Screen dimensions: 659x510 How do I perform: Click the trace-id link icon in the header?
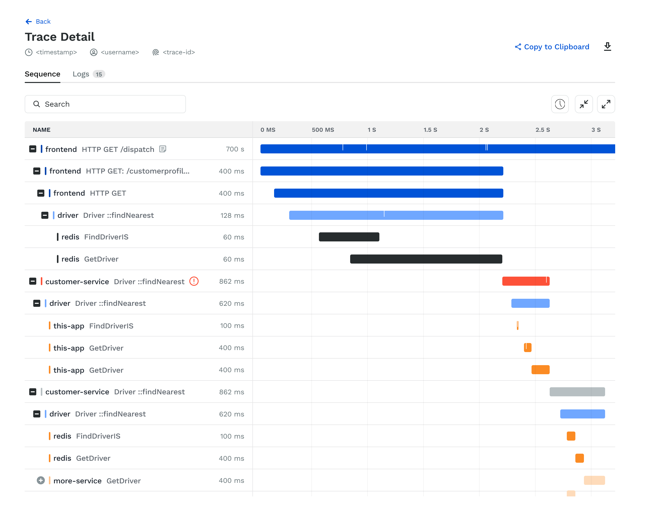[156, 52]
